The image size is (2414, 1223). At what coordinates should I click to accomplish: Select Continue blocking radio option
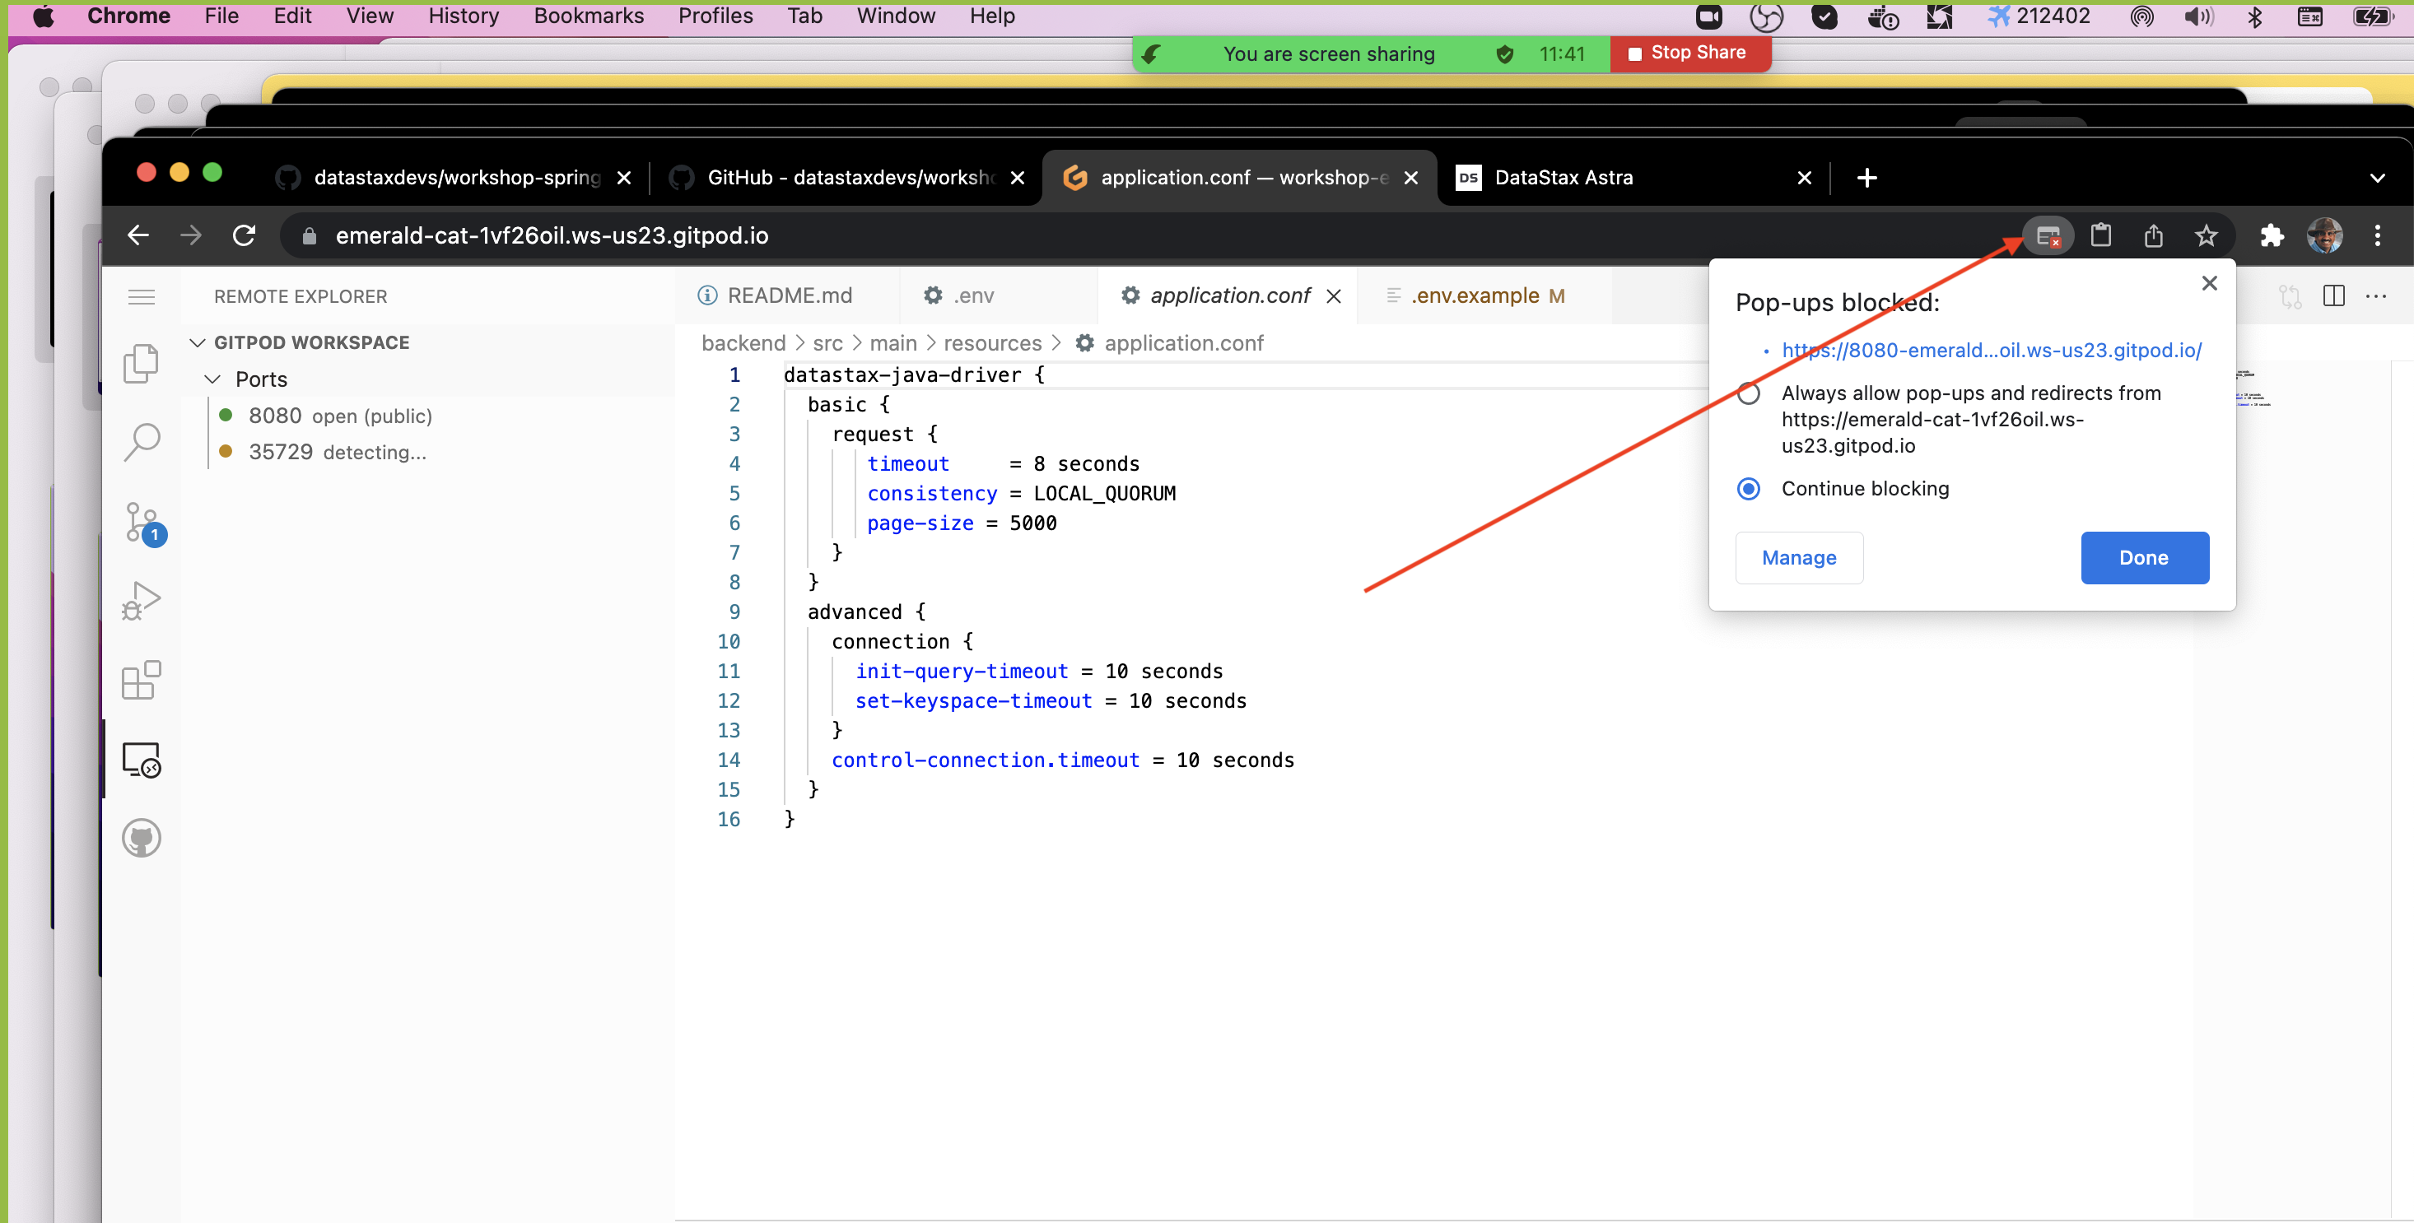coord(1748,489)
